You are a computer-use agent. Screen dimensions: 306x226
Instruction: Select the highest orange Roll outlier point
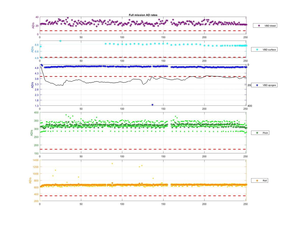[x=112, y=163]
